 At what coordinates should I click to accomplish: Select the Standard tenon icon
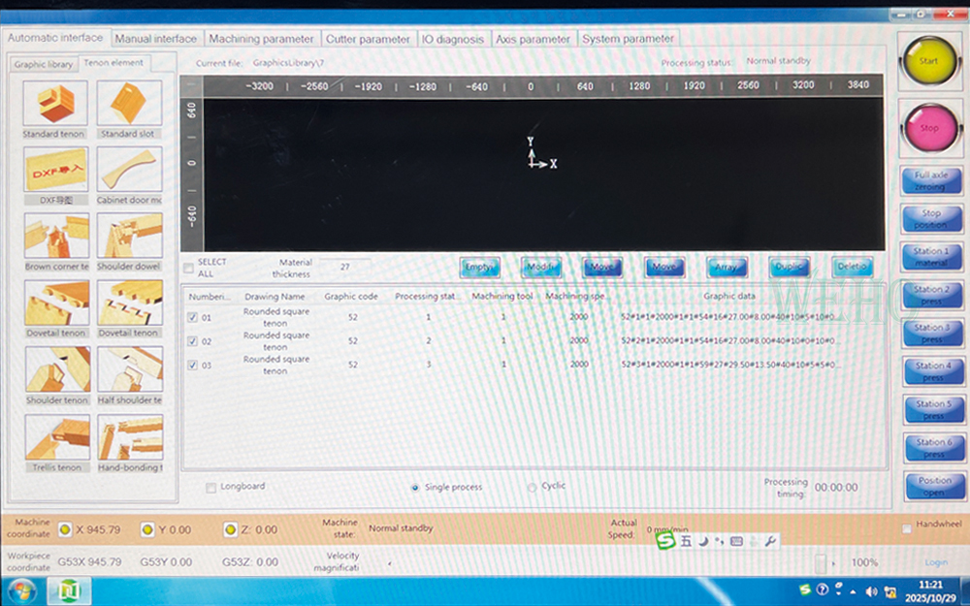[x=55, y=104]
